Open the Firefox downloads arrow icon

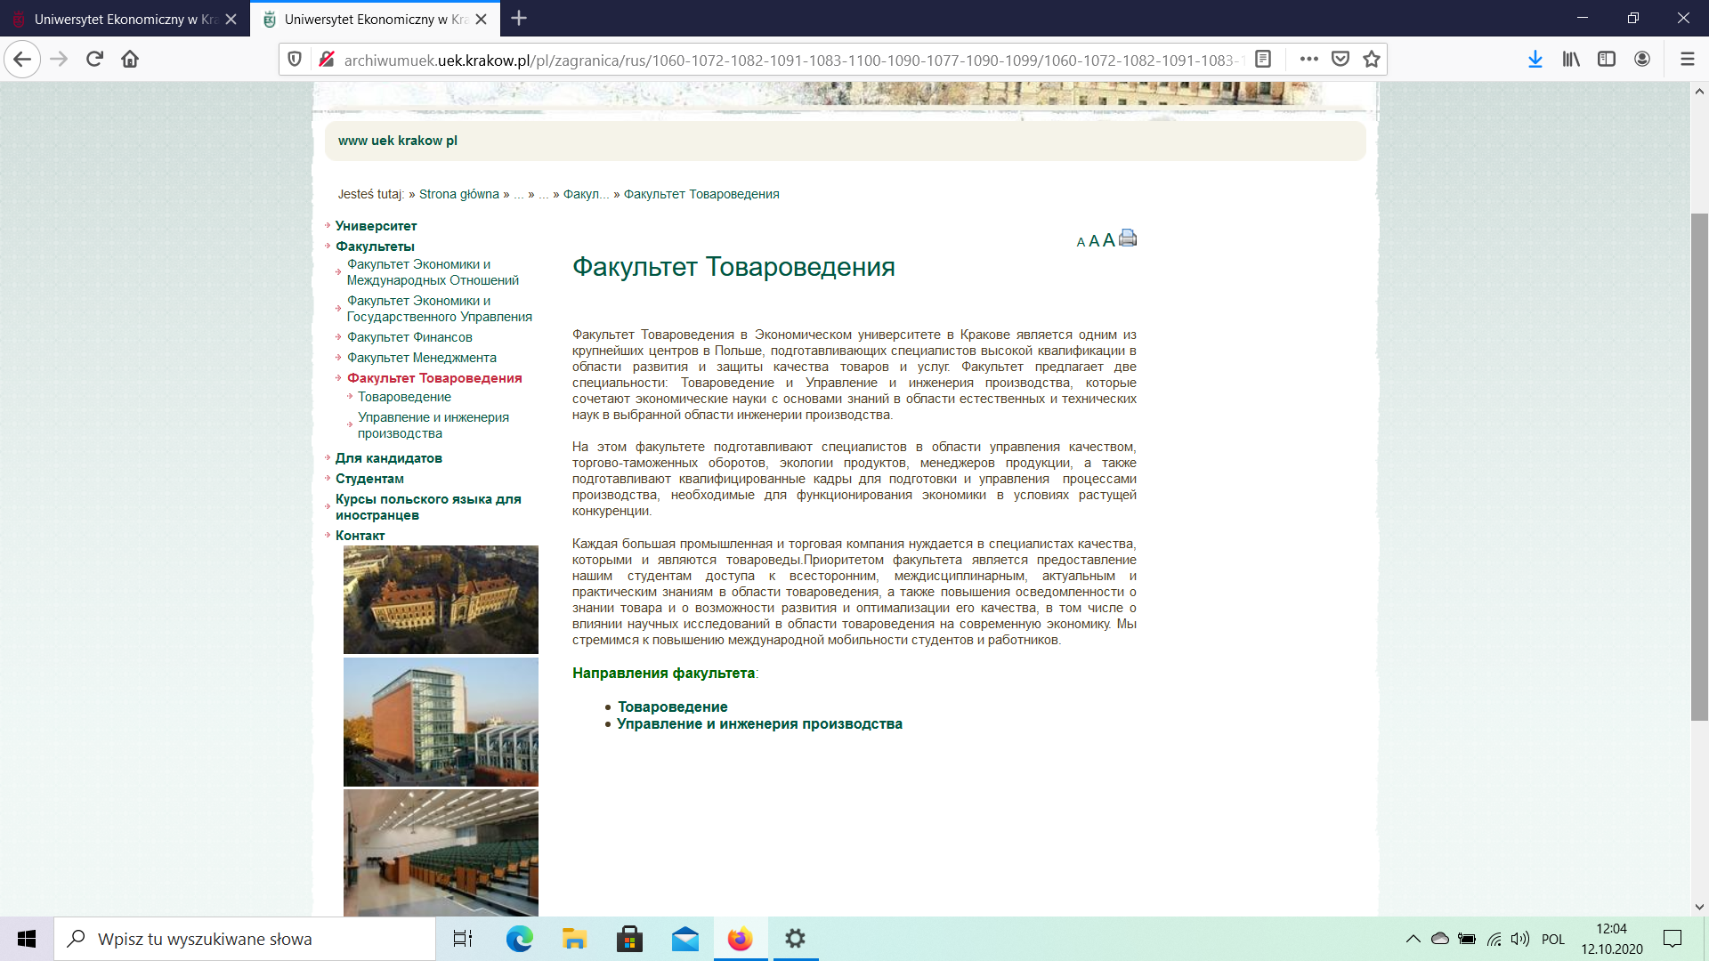(1535, 60)
